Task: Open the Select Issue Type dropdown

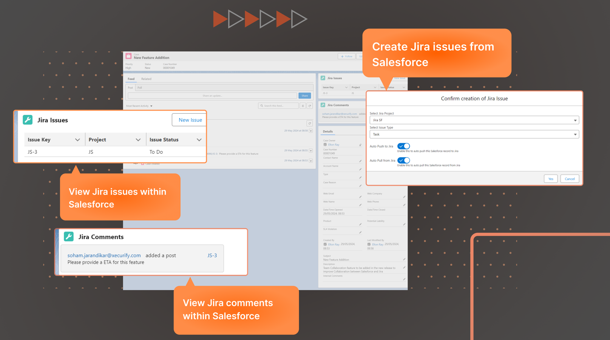Action: click(x=474, y=134)
